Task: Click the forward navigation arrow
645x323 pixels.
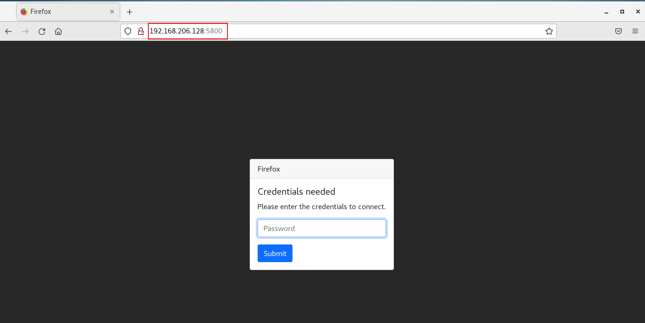Action: 25,32
